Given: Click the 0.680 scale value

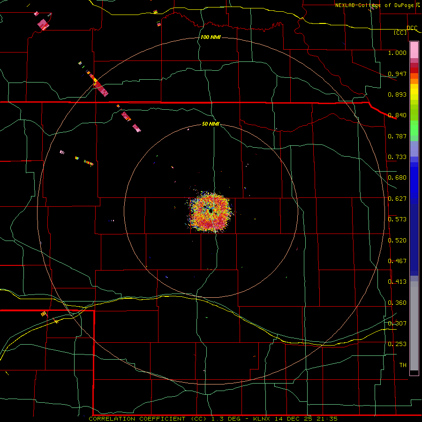Looking at the screenshot, I should [x=397, y=178].
